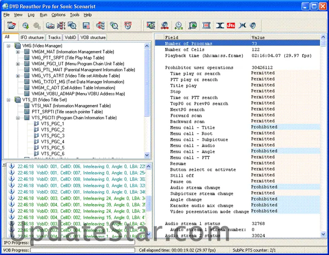The width and height of the screenshot is (329, 255).
Task: Click the red film strip toolbar icon
Action: 206,26
